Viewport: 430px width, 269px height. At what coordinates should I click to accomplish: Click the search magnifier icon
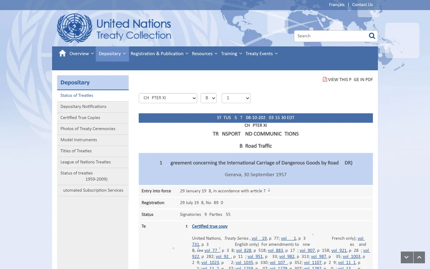point(372,36)
